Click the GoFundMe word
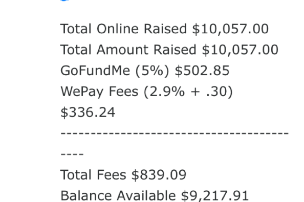Screen dimensions: 304x202 pyautogui.click(x=95, y=71)
